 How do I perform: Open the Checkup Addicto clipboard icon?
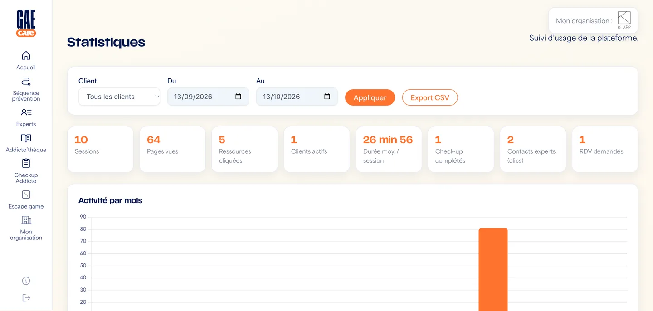pos(26,163)
